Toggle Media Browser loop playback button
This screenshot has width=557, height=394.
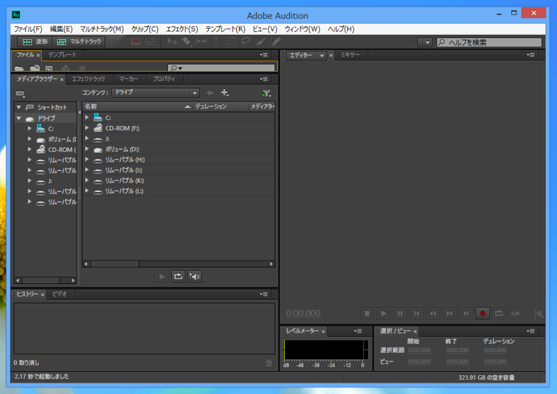178,276
